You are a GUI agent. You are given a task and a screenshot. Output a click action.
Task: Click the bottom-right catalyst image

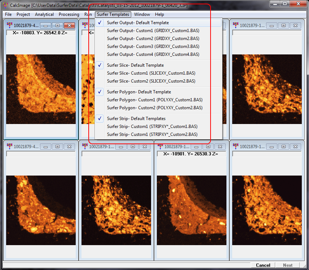coord(267,210)
